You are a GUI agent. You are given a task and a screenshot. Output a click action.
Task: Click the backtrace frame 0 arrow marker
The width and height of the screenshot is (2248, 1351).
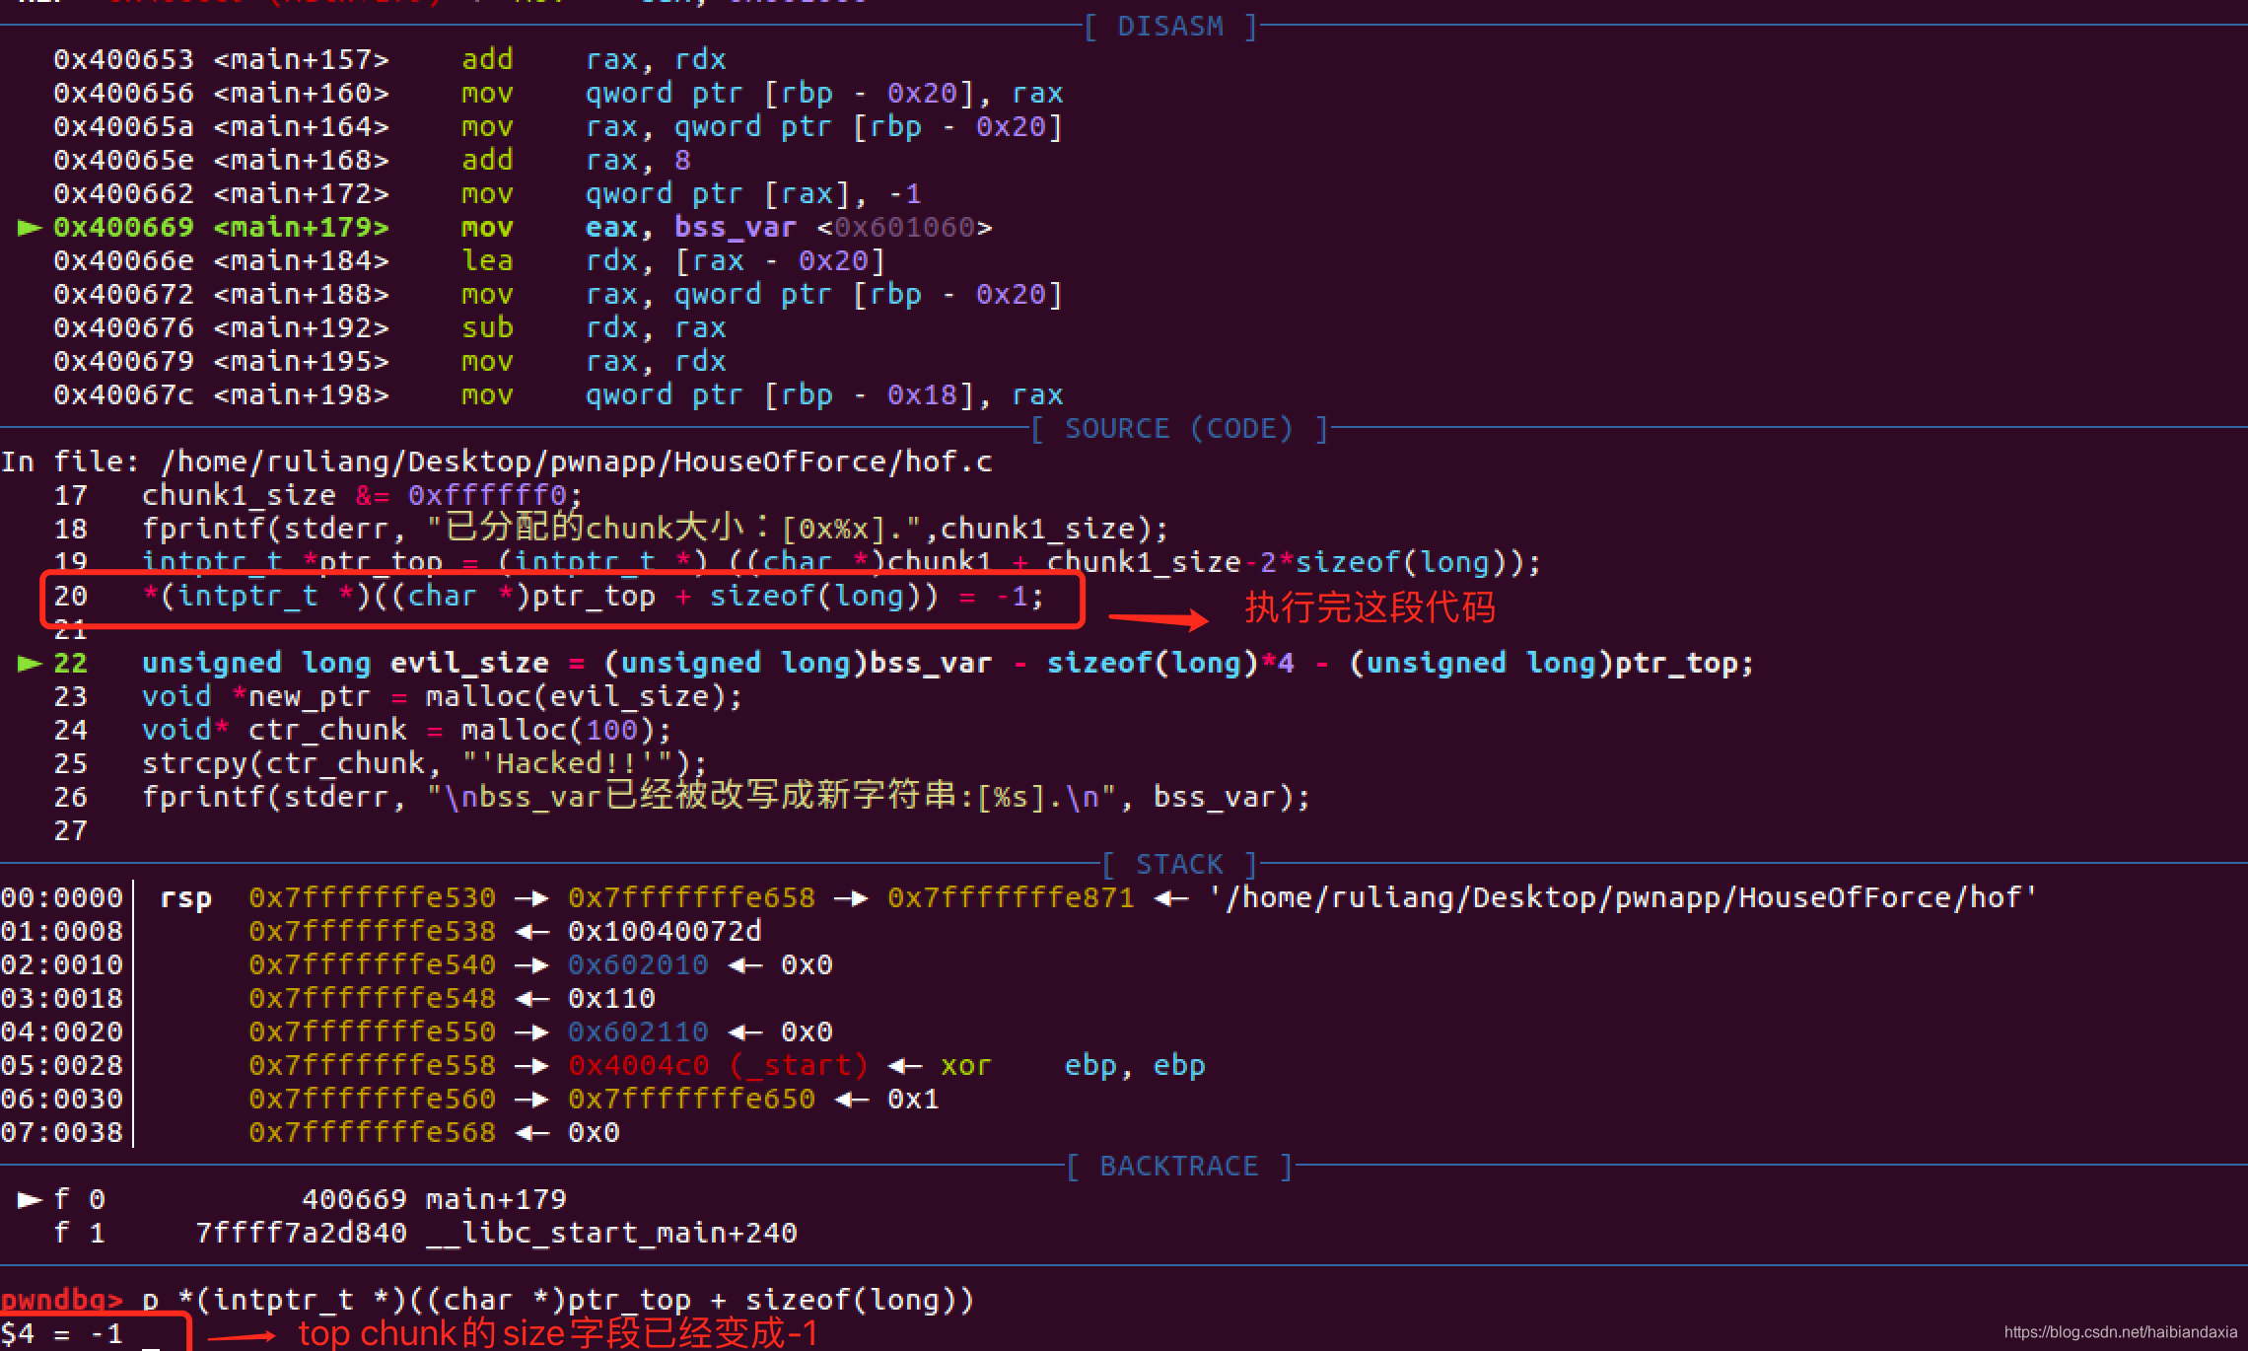pos(30,1200)
